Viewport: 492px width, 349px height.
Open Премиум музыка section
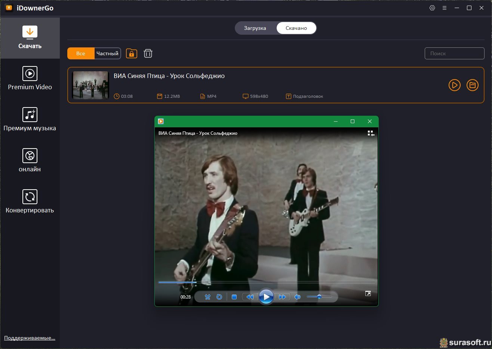pos(30,120)
